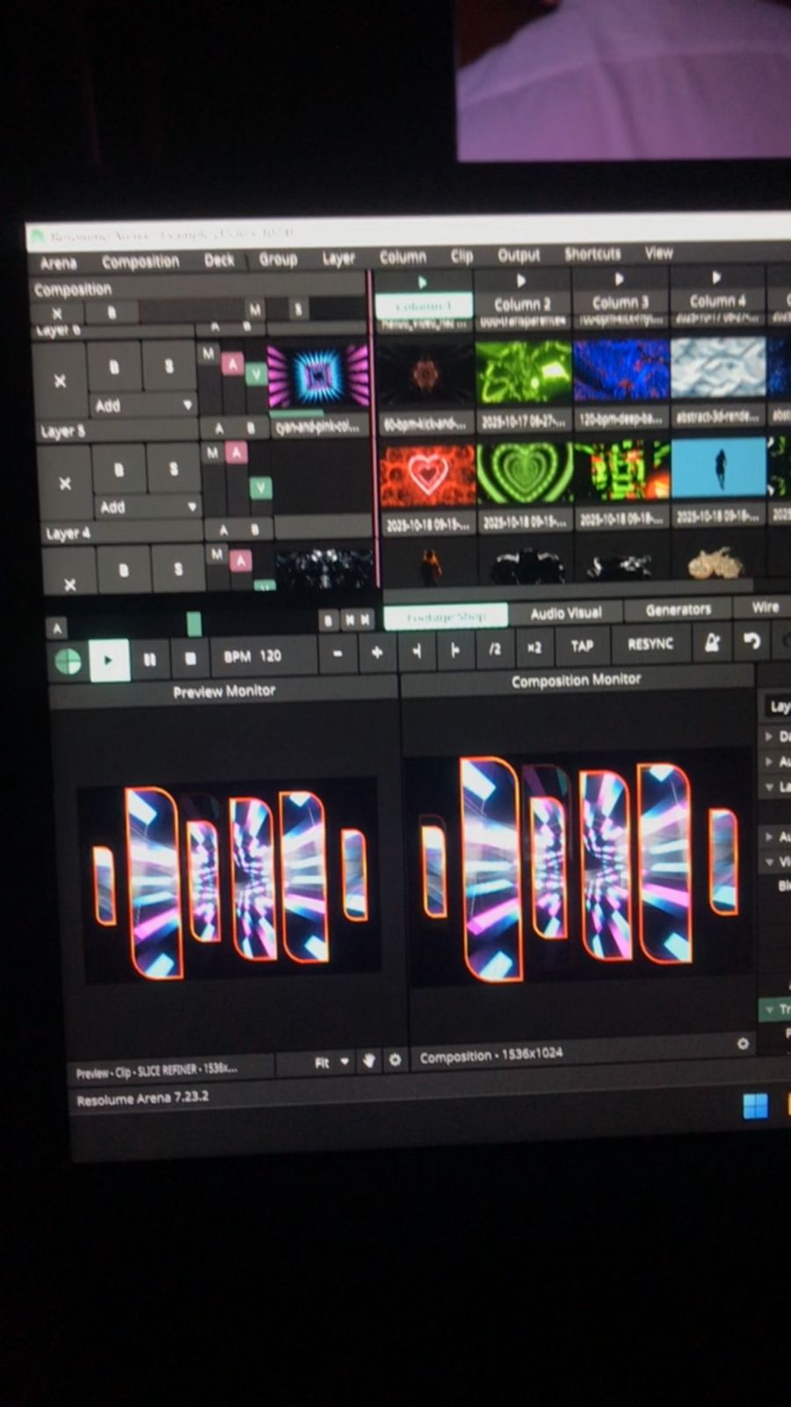The height and width of the screenshot is (1407, 791).
Task: Trigger Column 2 play arrow
Action: point(521,281)
